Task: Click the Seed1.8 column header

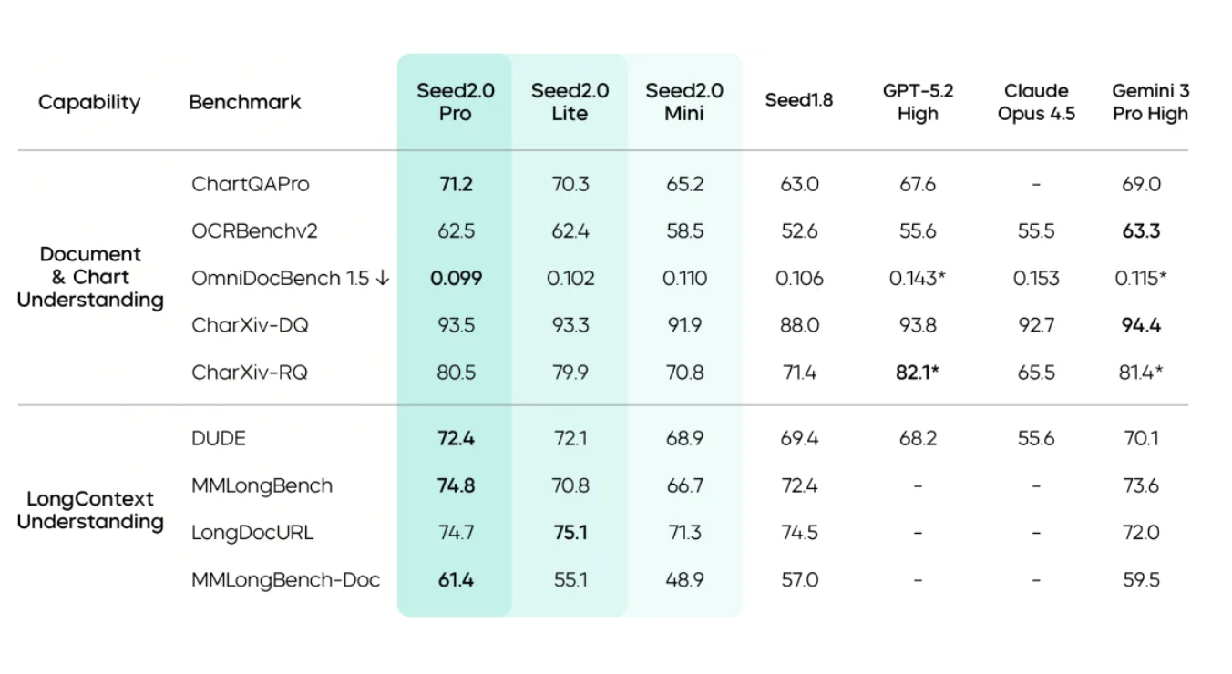Action: pos(799,100)
